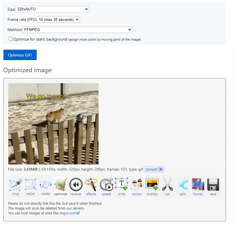Open the Frame rate FPS dropdown
Image resolution: width=242 pixels, height=229 pixels.
pos(58,20)
